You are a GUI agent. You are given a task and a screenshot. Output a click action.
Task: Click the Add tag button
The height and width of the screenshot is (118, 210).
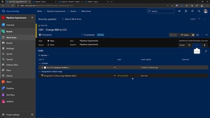[x=100, y=35]
